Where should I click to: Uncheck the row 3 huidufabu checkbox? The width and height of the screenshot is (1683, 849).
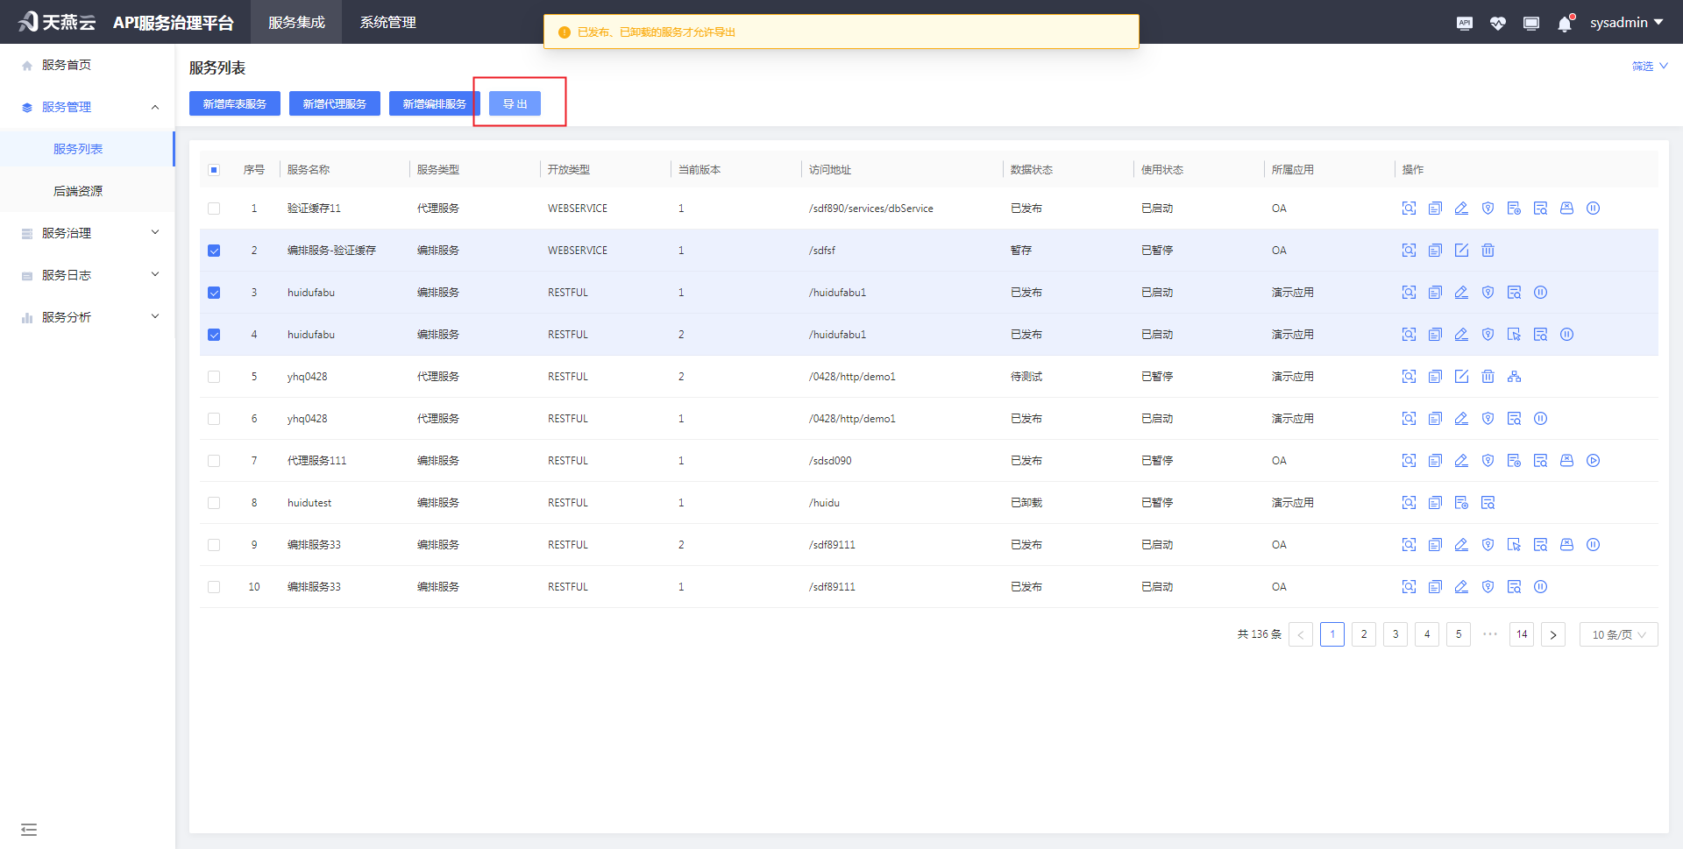214,293
